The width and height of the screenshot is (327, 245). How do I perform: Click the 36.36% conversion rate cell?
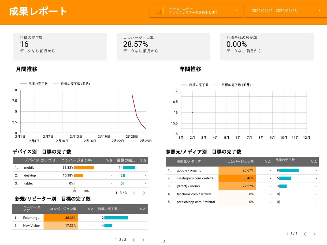(61, 218)
